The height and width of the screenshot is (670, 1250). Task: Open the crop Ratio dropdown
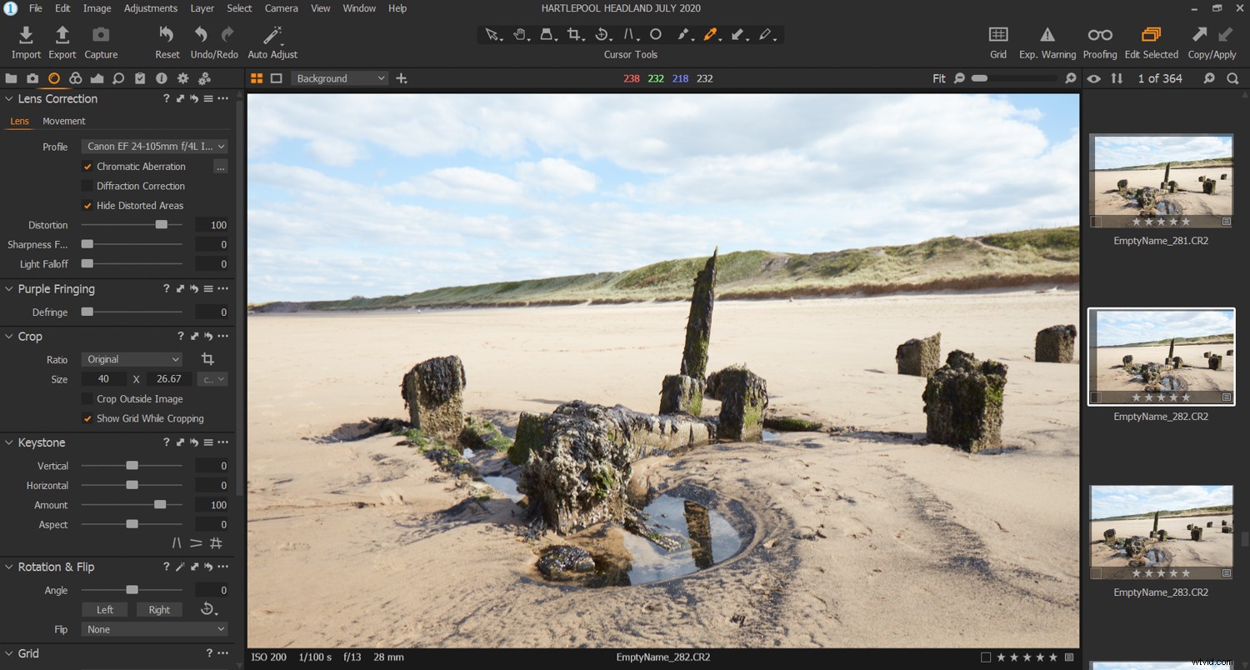(x=131, y=359)
